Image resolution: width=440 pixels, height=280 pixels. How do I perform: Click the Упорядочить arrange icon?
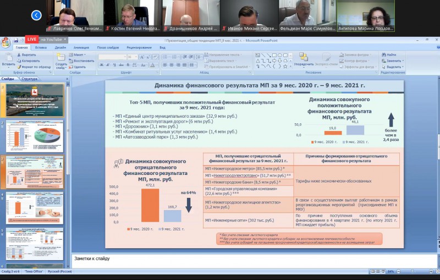(303, 58)
